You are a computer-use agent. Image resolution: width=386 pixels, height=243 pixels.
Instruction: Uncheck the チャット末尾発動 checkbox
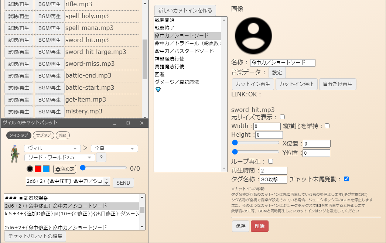[346, 179]
